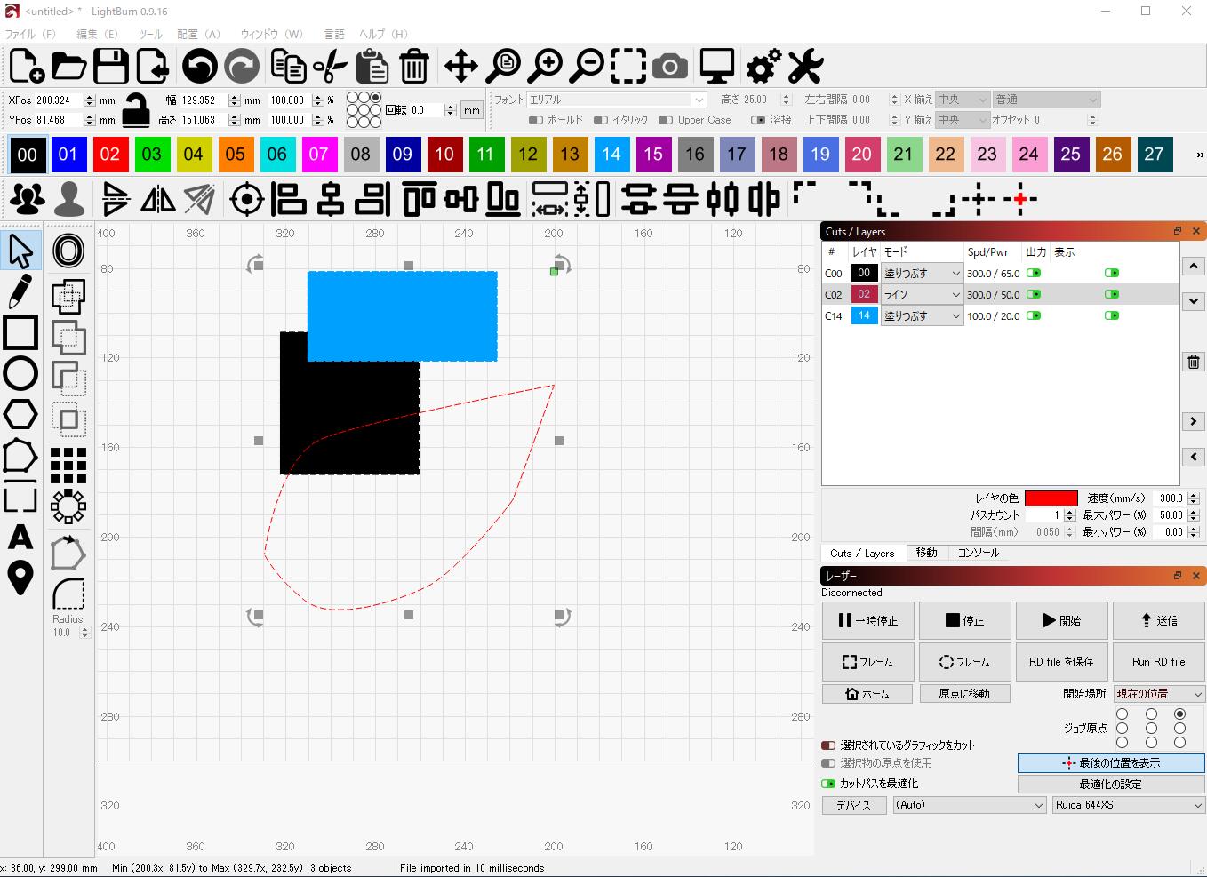The width and height of the screenshot is (1207, 877).
Task: Open the (Auto) port dropdown
Action: (x=970, y=805)
